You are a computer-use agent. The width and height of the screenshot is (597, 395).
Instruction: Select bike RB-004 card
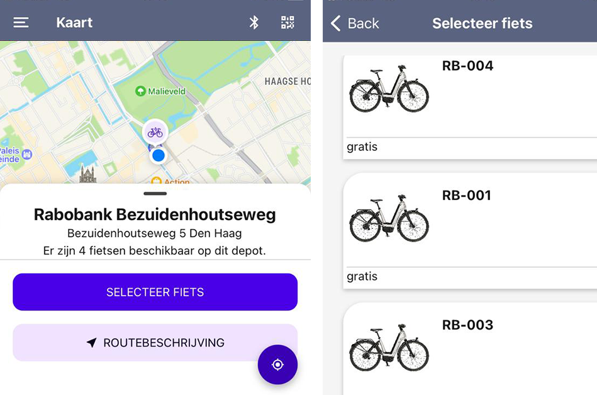470,108
